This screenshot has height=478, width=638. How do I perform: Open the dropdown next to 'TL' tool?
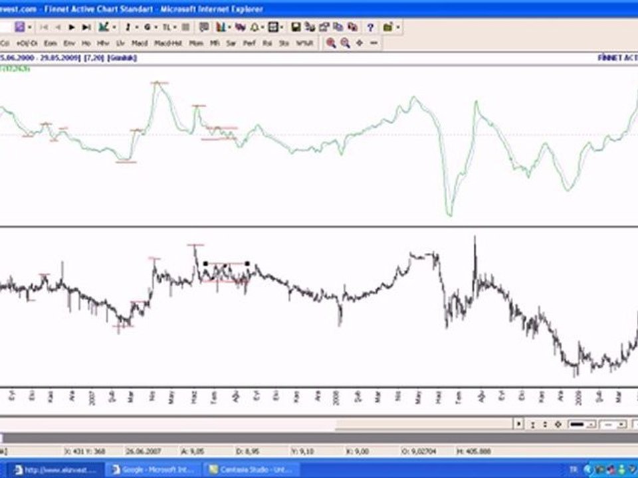(175, 27)
